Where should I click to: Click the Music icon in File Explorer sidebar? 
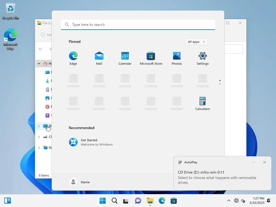point(47,107)
